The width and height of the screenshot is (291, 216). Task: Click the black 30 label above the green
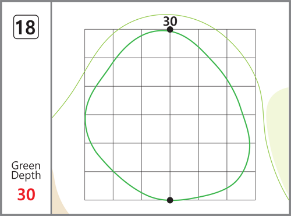point(170,21)
